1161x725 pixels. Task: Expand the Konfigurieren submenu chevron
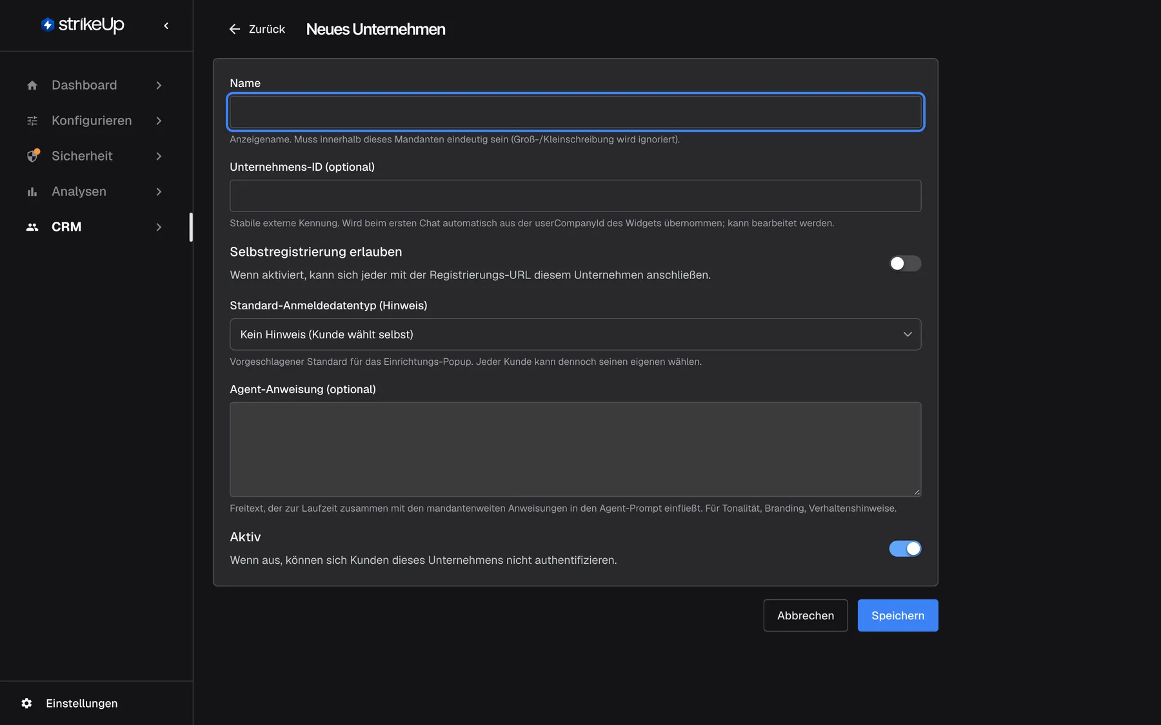click(159, 121)
